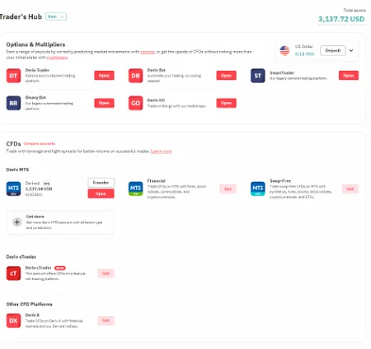
Task: Click the Deriv MT5 section heading
Action: coord(17,170)
